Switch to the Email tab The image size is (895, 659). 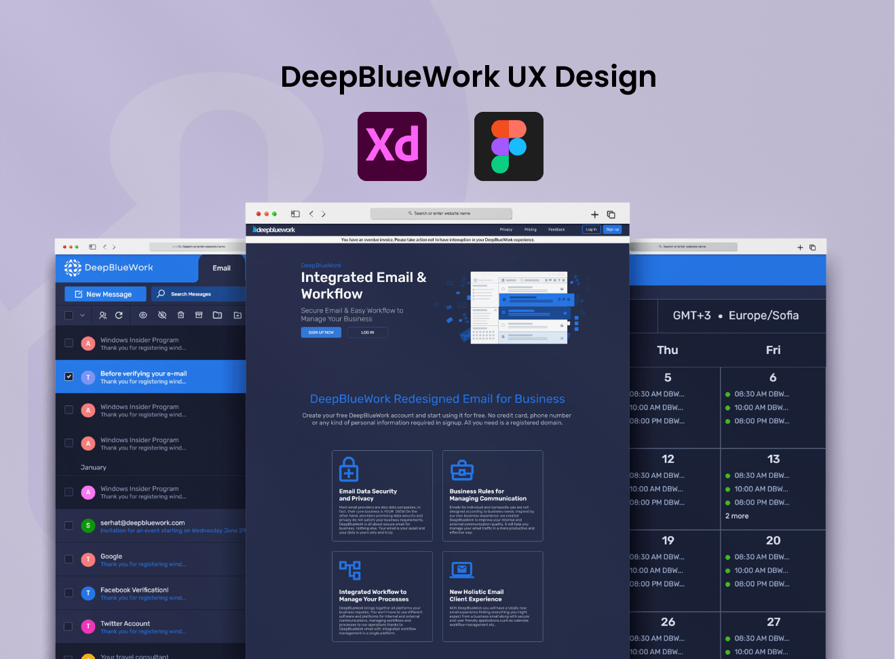tap(221, 268)
